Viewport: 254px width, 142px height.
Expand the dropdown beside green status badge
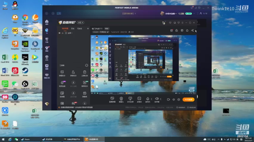194,14
